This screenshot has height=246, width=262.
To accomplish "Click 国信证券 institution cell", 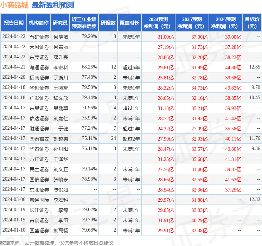I will pos(39,180).
